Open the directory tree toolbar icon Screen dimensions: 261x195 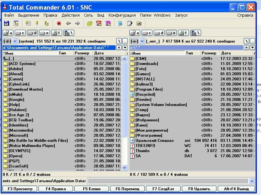[x=16, y=23]
